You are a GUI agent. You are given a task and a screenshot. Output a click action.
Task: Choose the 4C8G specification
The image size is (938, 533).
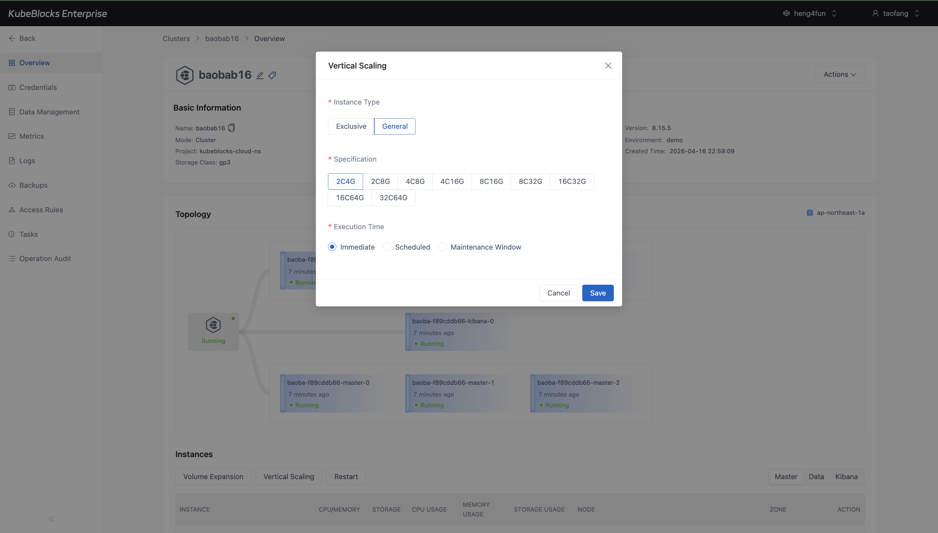[x=415, y=181]
